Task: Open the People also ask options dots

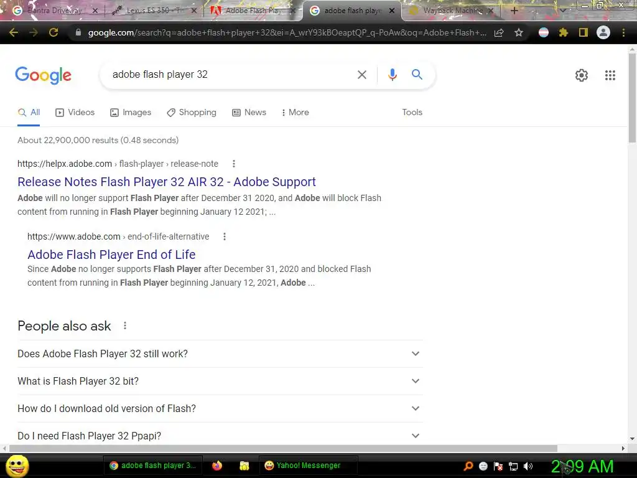Action: click(x=125, y=326)
